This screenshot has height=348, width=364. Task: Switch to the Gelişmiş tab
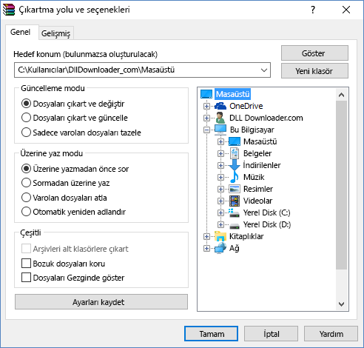pos(55,33)
